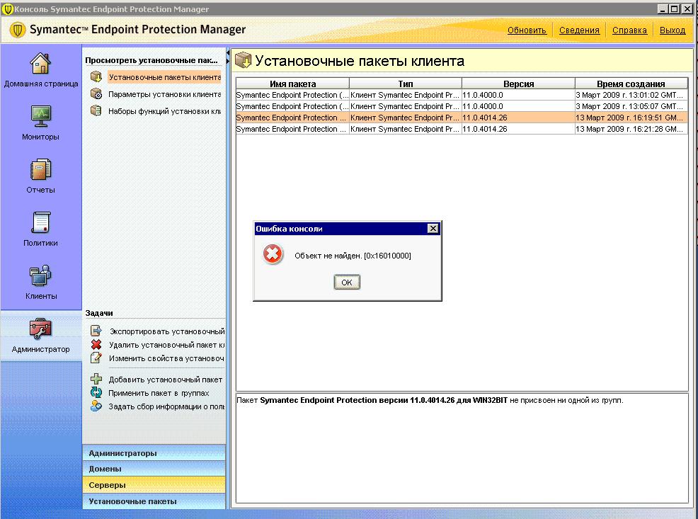Open the Мониторы section icon

[x=40, y=116]
